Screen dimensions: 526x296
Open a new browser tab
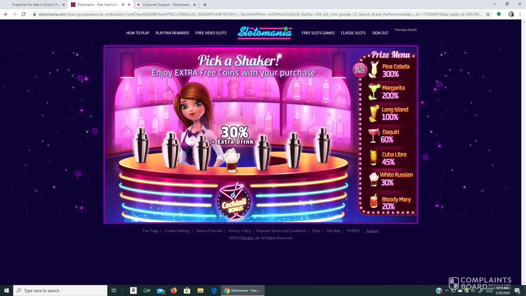click(x=205, y=5)
